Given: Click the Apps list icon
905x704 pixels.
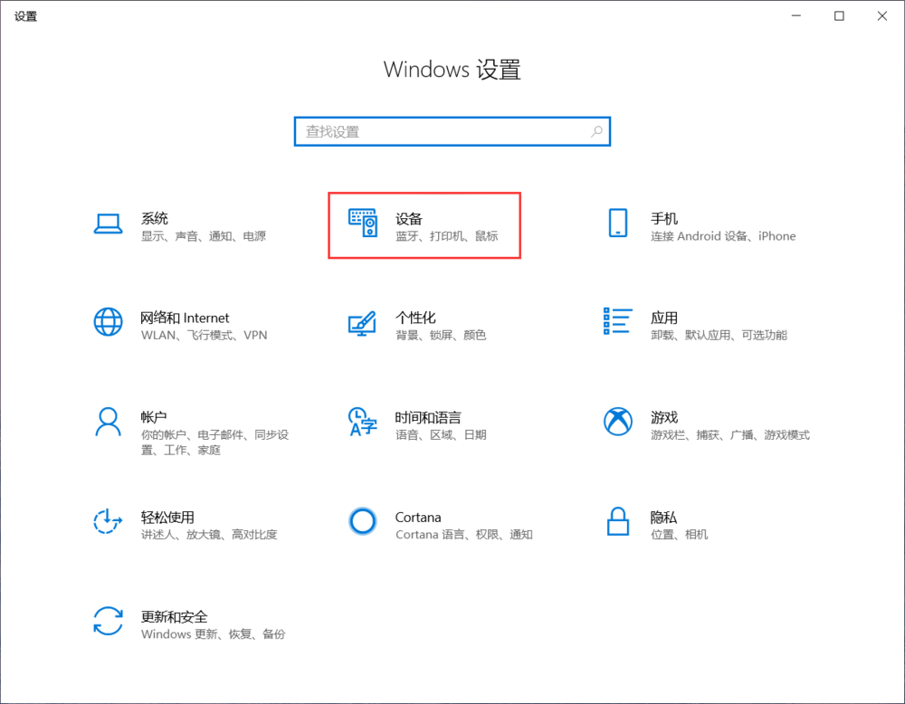Looking at the screenshot, I should (617, 321).
